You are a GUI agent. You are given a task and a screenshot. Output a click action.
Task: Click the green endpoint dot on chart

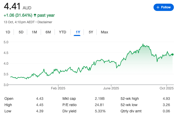click(x=173, y=54)
